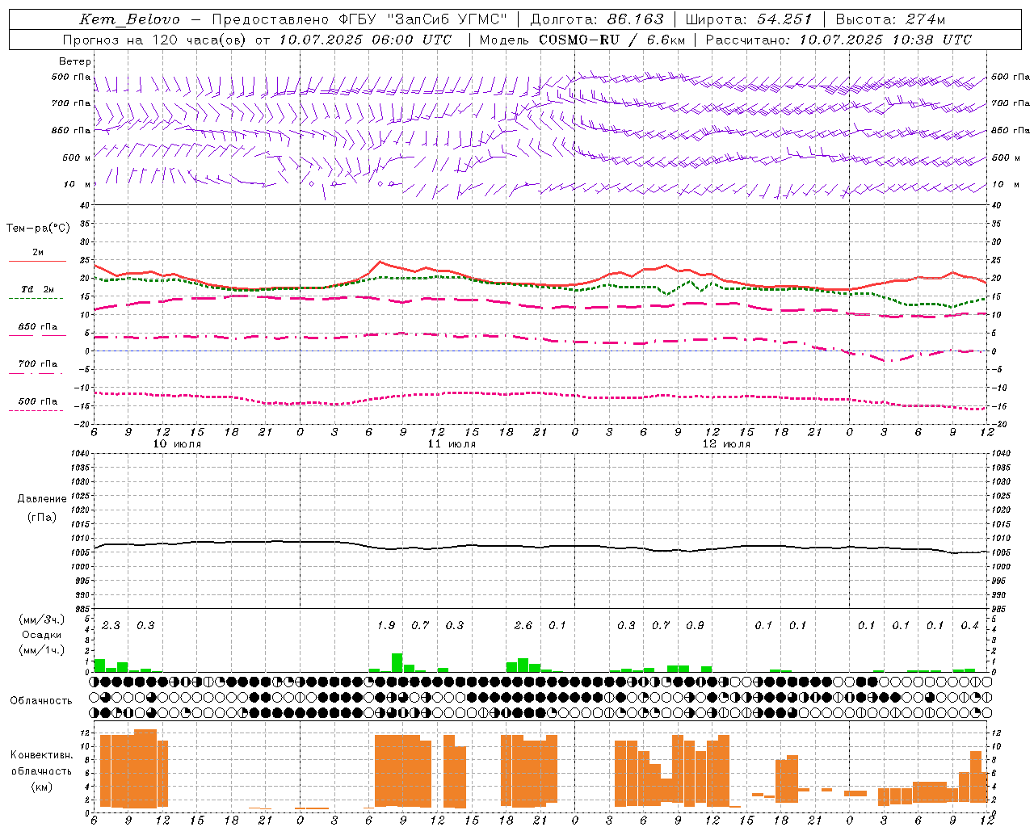Click the 'Давление' pressure label
The height and width of the screenshot is (827, 1034).
pyautogui.click(x=41, y=498)
